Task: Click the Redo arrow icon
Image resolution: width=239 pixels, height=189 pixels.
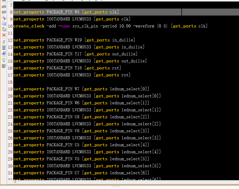Action: coord(4,12)
